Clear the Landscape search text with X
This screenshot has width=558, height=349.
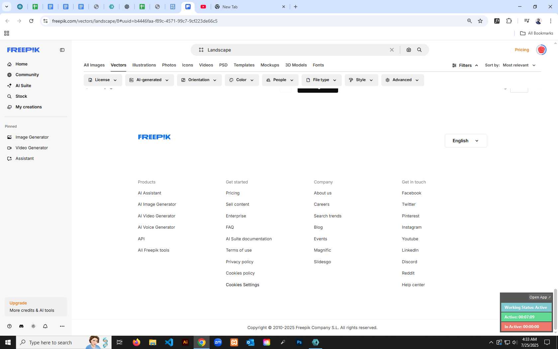tap(392, 50)
